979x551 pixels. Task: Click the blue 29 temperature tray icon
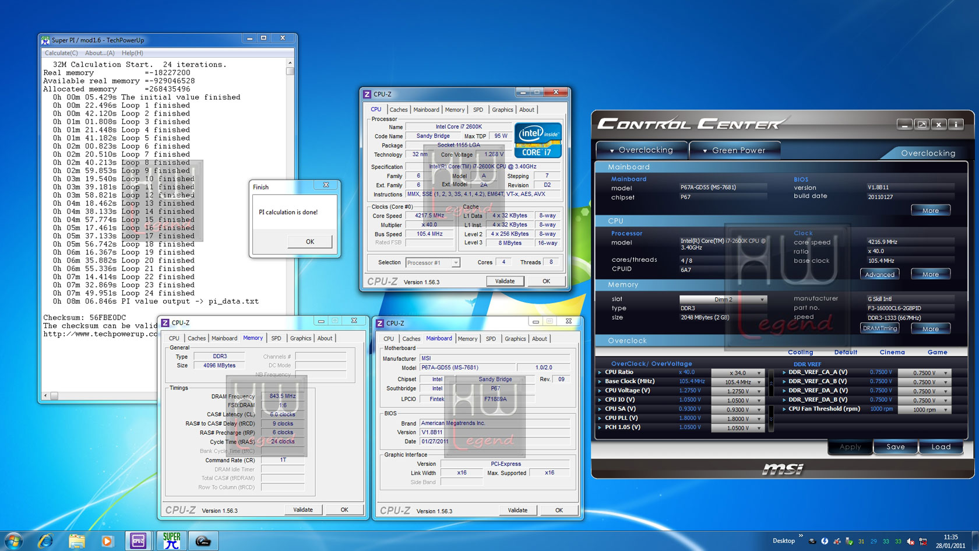(x=874, y=541)
